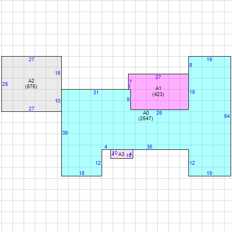This screenshot has height=232, width=232.
Task: Click the 9 dimension label
Action: point(128,99)
